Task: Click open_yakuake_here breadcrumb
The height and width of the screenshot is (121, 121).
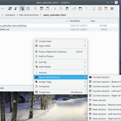Action: coord(55,15)
